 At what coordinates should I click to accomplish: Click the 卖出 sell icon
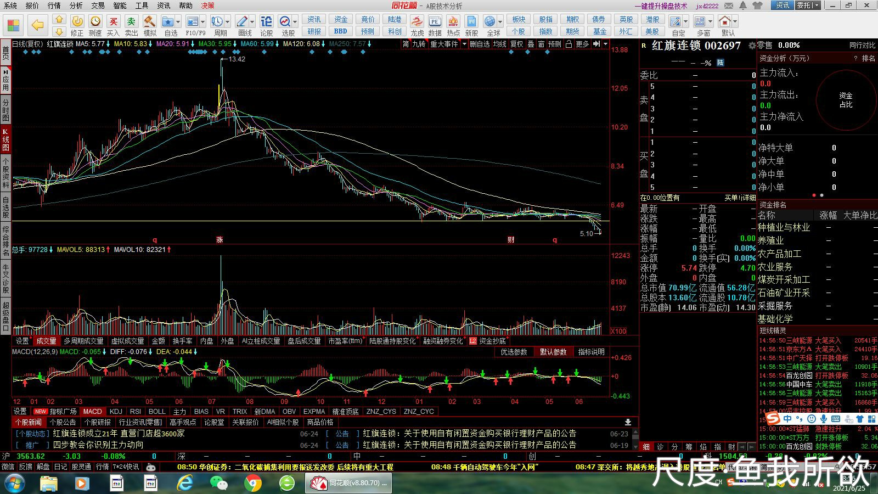point(132,25)
